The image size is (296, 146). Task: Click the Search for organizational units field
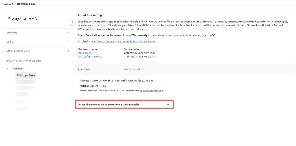[x=37, y=61]
